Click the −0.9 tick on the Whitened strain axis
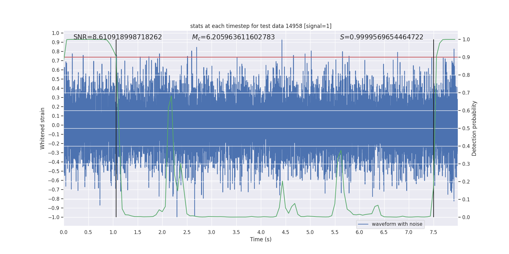 pyautogui.click(x=54, y=208)
